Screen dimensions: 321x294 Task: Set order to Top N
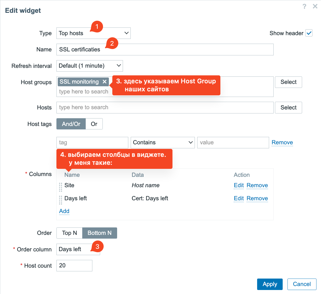tap(69, 233)
